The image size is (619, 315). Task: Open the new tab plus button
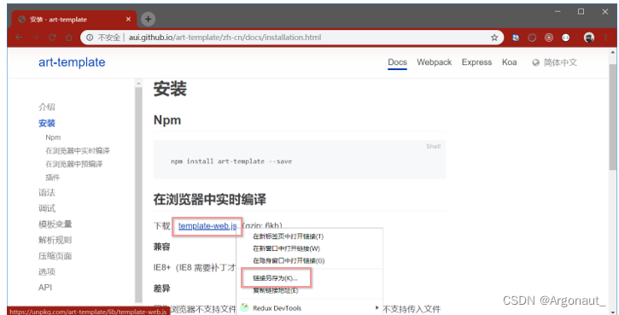(148, 19)
